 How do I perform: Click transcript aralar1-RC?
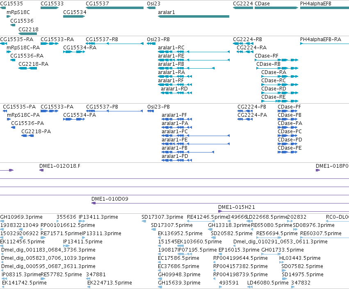click(194, 52)
